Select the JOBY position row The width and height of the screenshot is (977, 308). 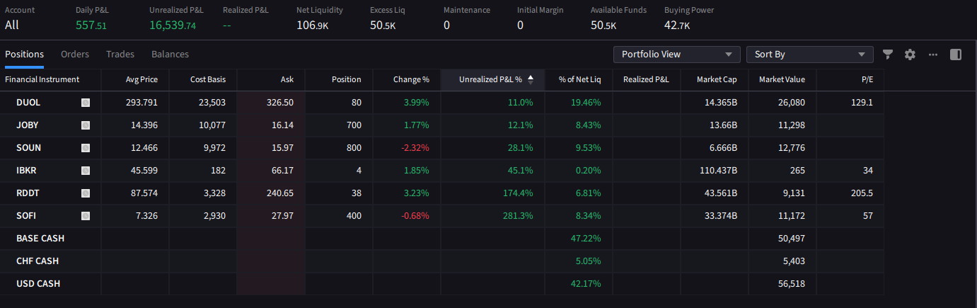click(442, 125)
